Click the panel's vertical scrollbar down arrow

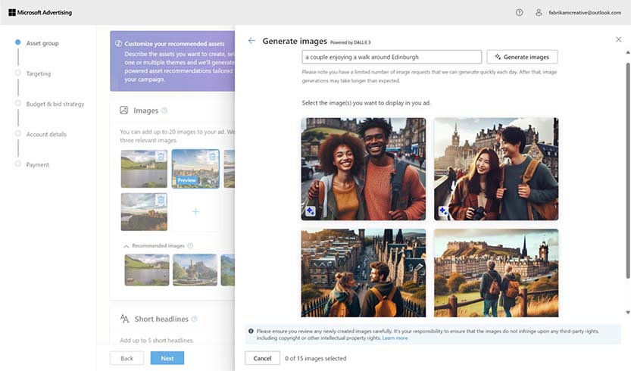pyautogui.click(x=626, y=312)
